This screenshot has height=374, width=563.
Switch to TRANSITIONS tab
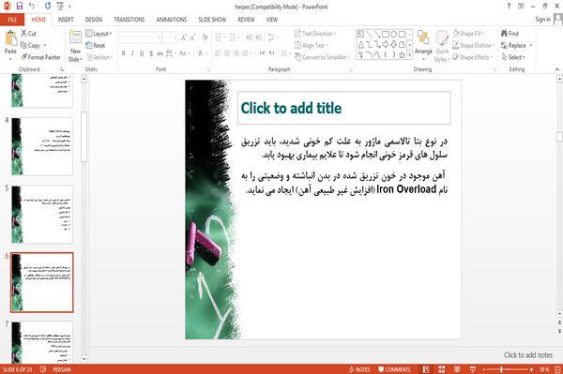click(x=129, y=20)
